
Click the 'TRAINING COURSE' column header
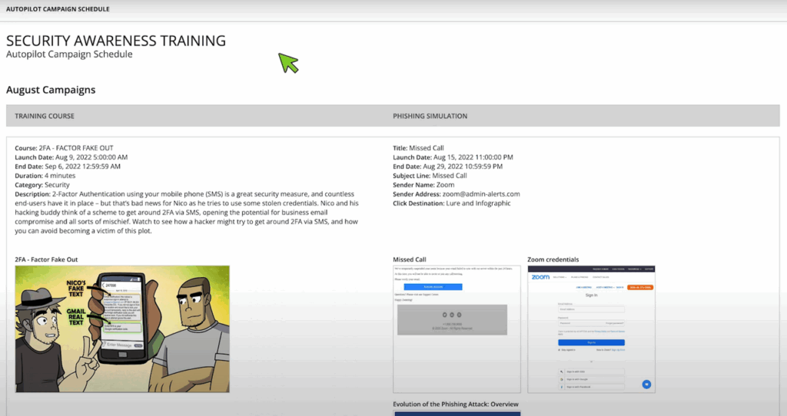pos(45,116)
